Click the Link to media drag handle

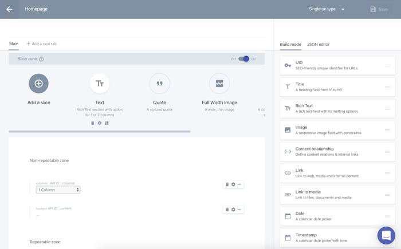[x=387, y=195]
